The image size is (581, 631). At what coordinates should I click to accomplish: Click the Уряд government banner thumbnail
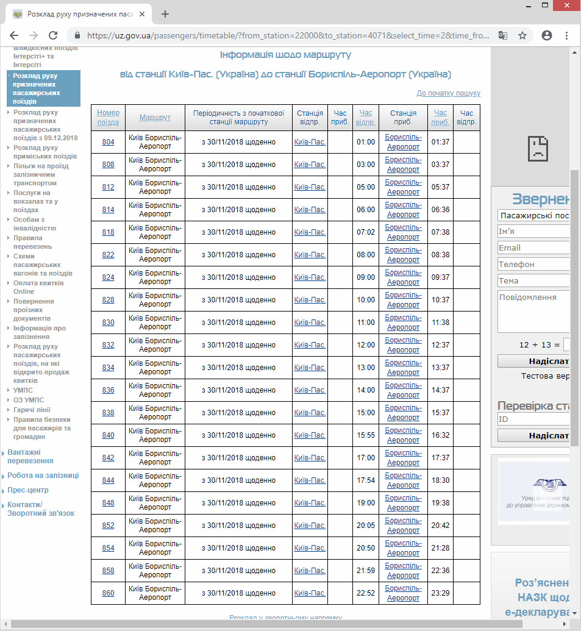(x=534, y=491)
